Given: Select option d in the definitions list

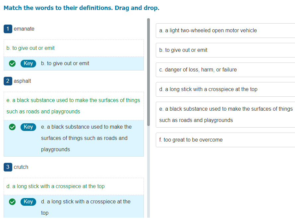Looking at the screenshot, I should [x=225, y=89].
